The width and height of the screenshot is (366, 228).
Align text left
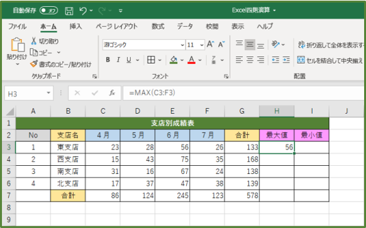coord(239,60)
